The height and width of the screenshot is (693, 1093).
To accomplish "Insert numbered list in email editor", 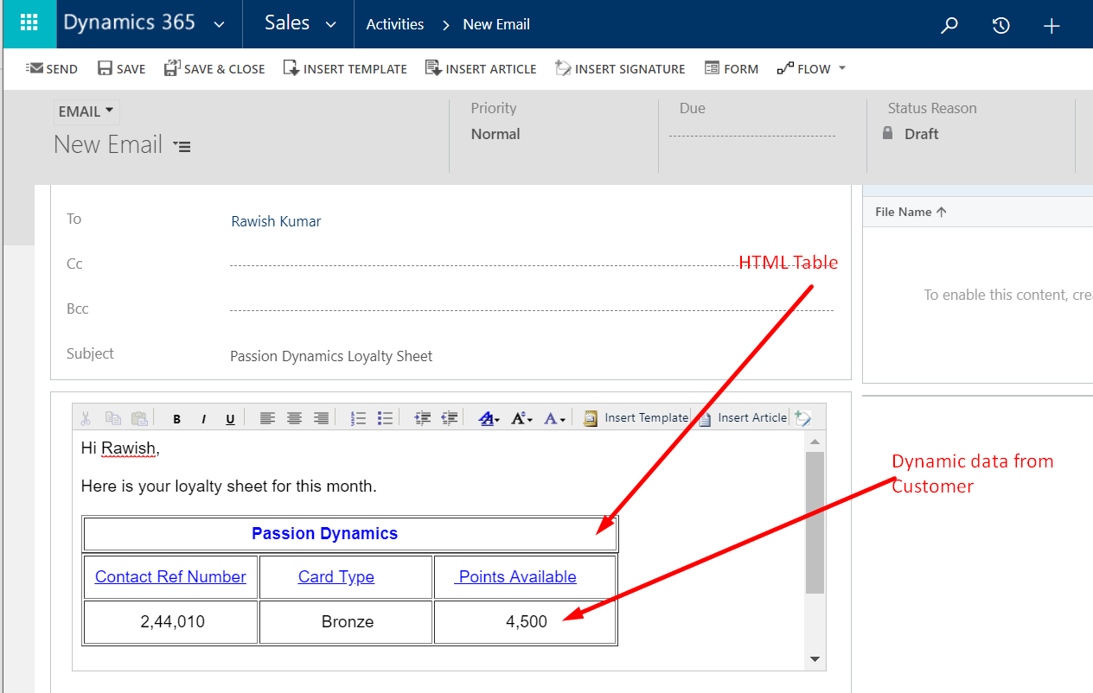I will pos(358,418).
